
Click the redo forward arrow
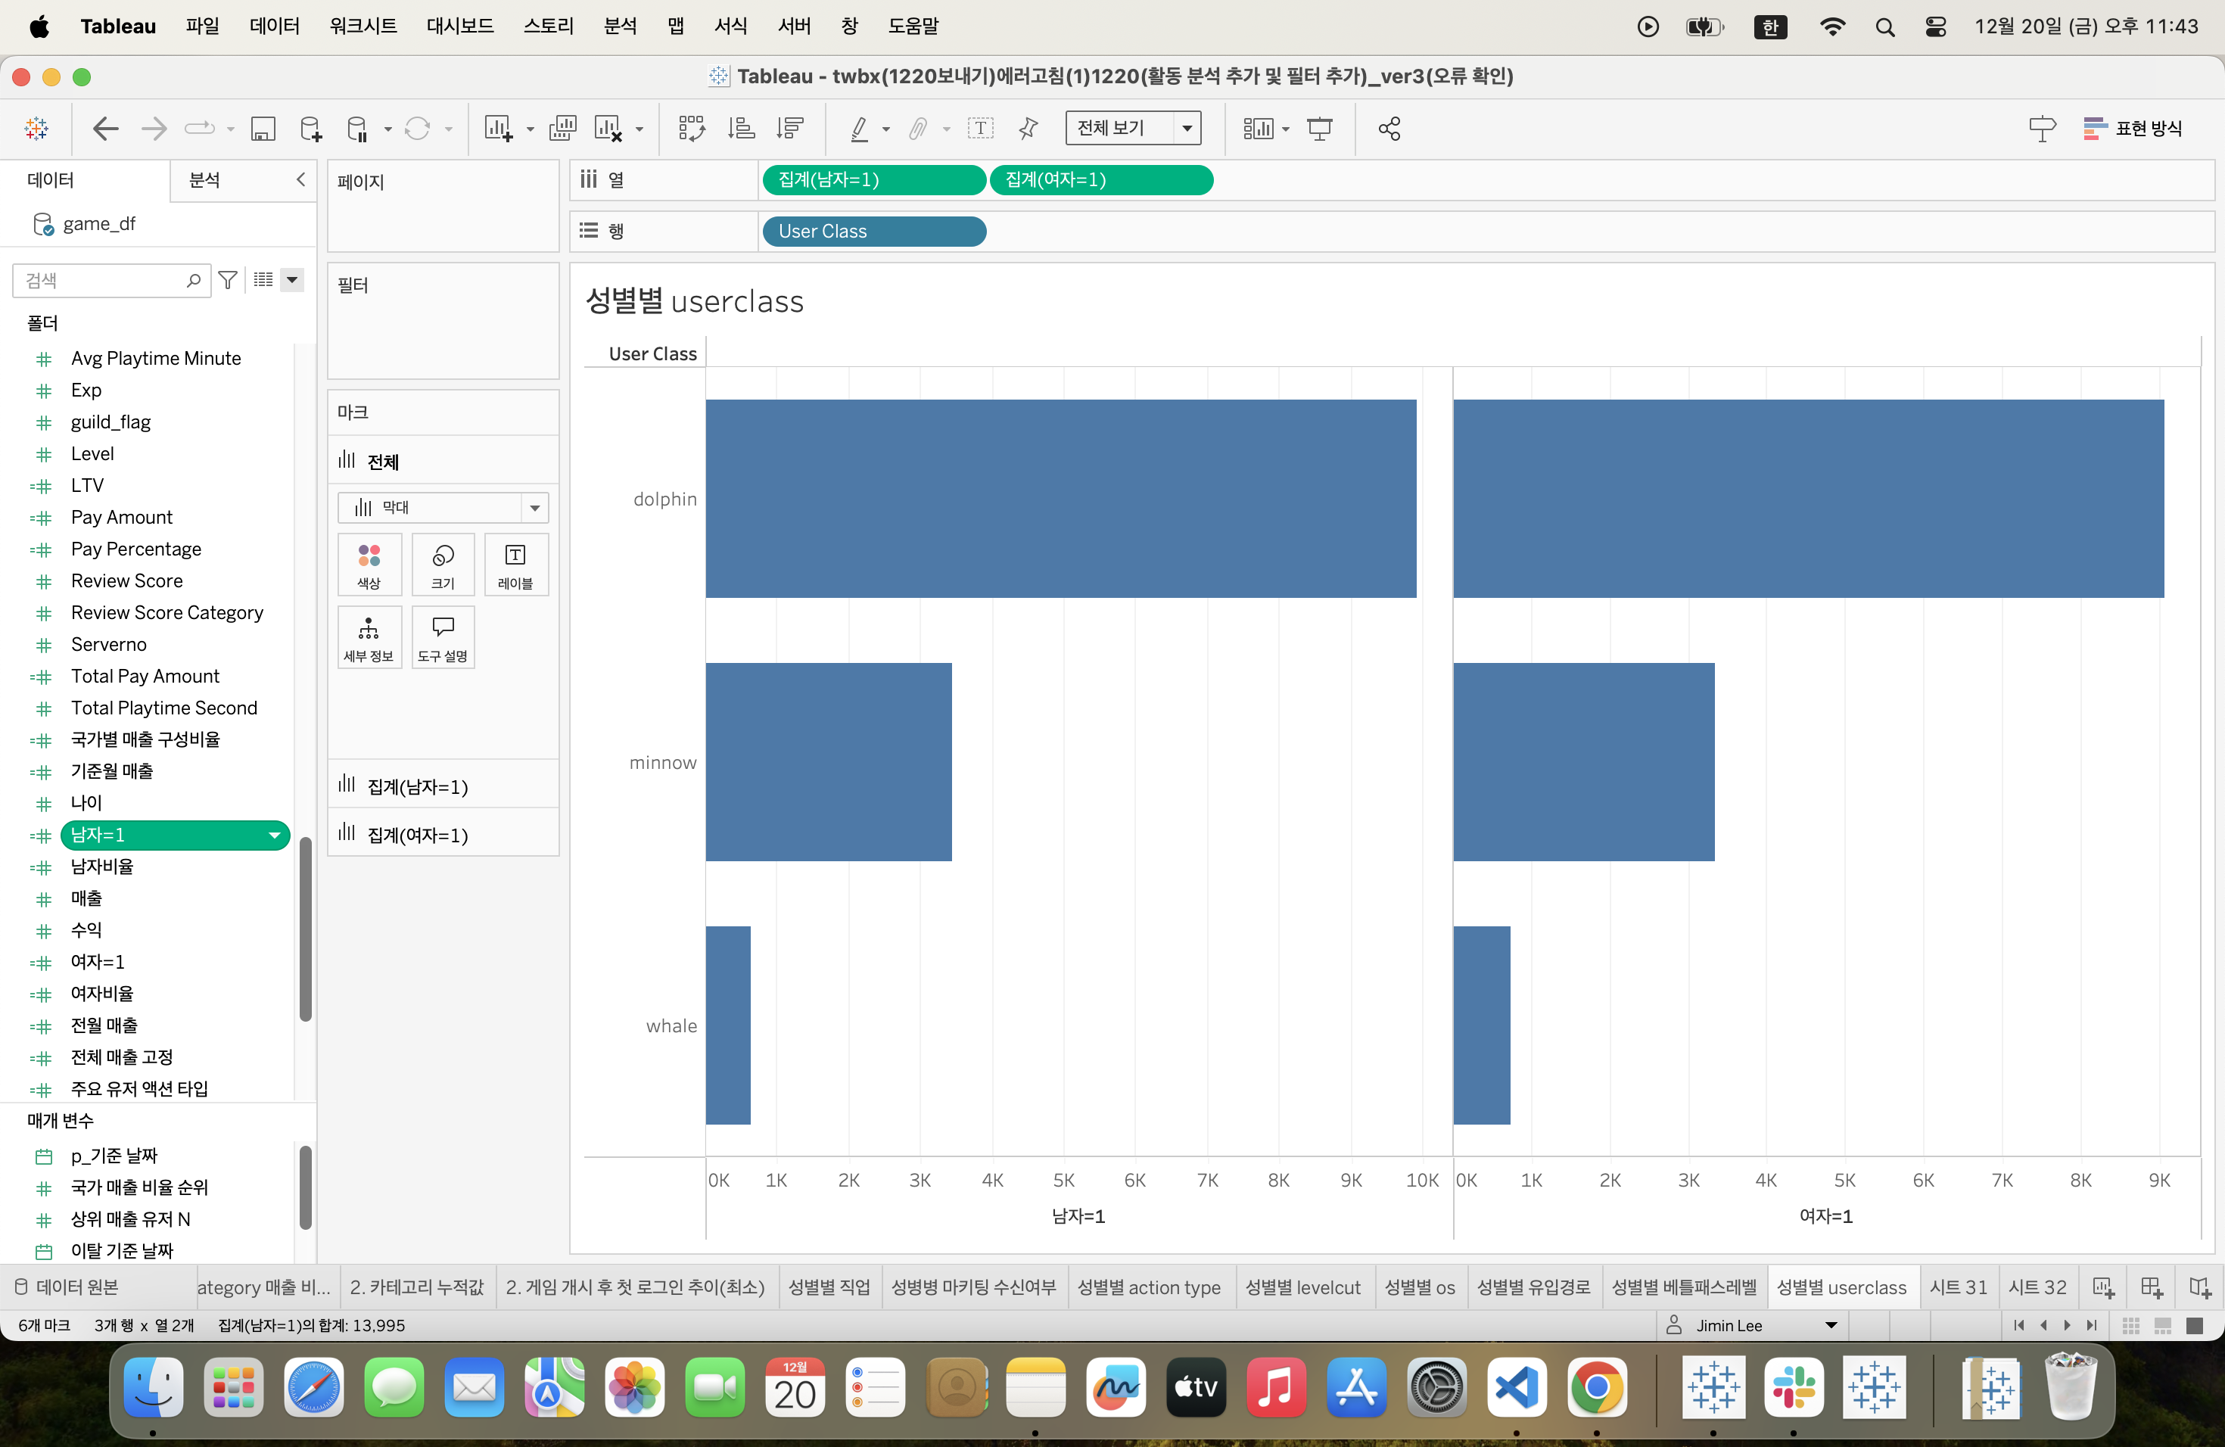tap(154, 128)
